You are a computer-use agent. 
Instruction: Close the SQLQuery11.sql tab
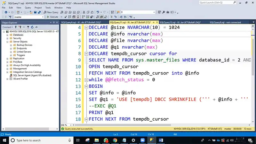coord(157,22)
